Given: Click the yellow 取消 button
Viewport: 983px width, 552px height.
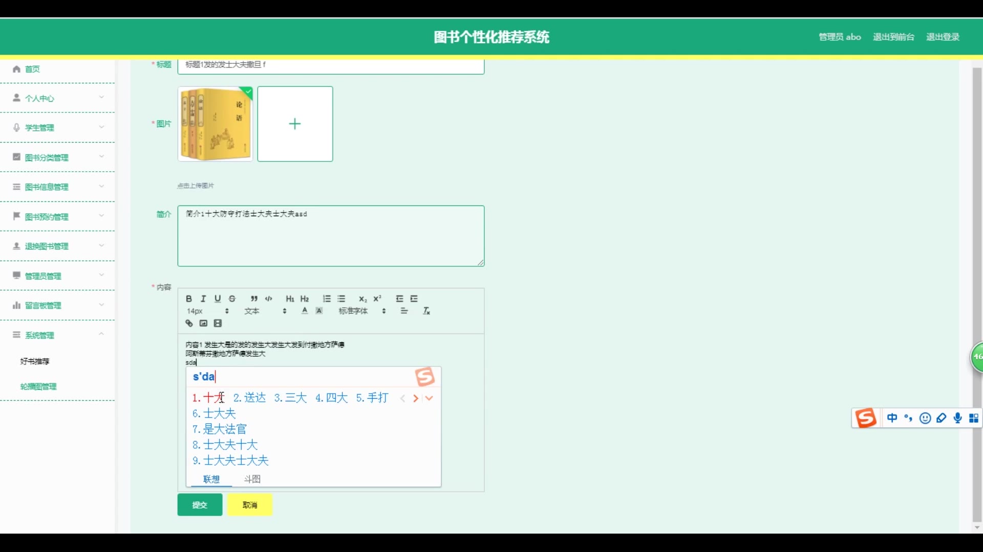Looking at the screenshot, I should pos(250,505).
